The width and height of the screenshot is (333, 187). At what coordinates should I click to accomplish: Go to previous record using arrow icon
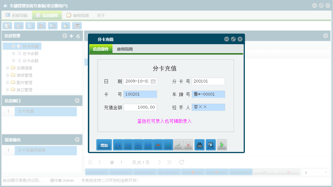click(x=128, y=145)
